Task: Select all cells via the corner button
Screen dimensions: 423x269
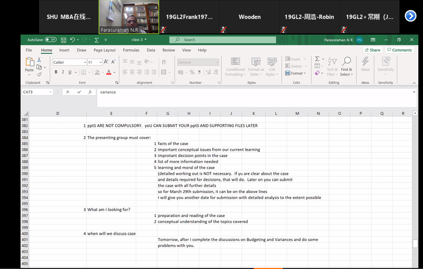Action: click(x=26, y=113)
